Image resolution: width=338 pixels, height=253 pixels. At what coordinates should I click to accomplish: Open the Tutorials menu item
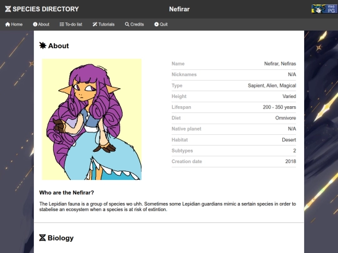point(104,24)
